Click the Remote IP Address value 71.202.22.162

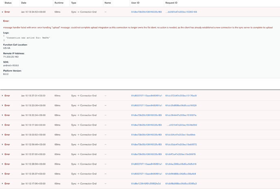point(11,57)
